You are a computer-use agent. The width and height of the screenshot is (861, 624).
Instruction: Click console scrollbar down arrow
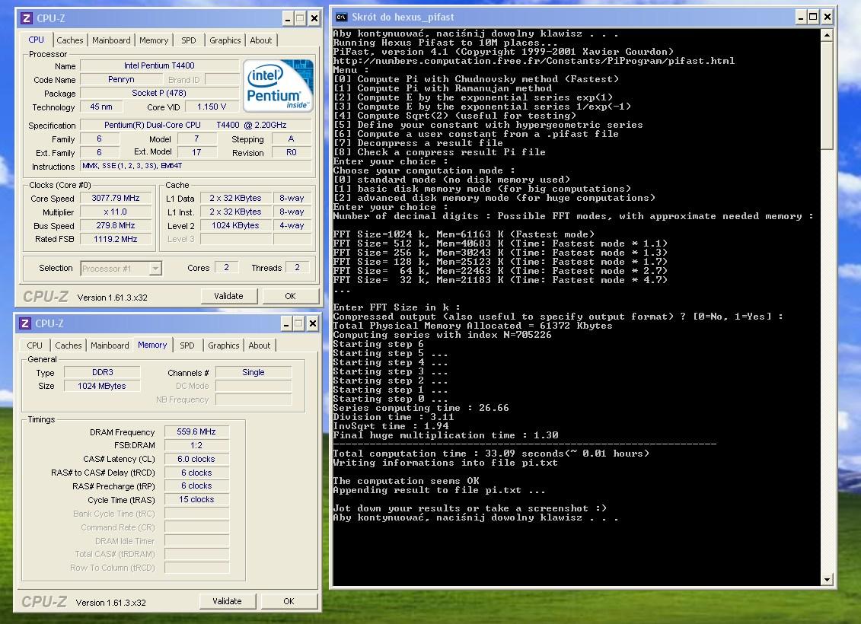[827, 580]
